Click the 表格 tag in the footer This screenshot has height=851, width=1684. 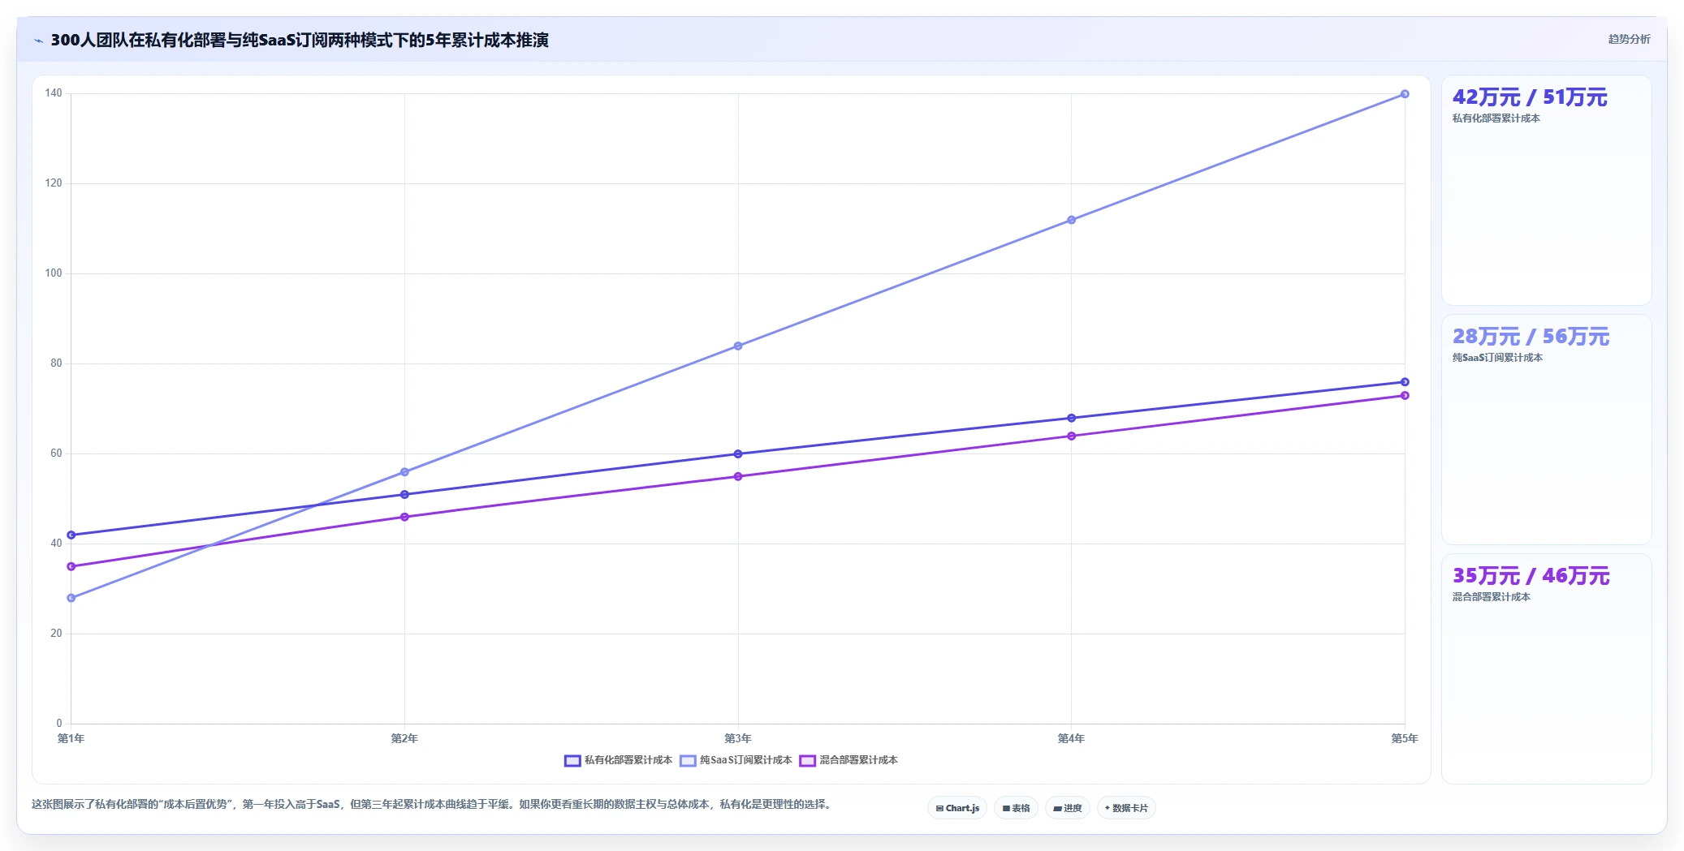pos(1016,808)
